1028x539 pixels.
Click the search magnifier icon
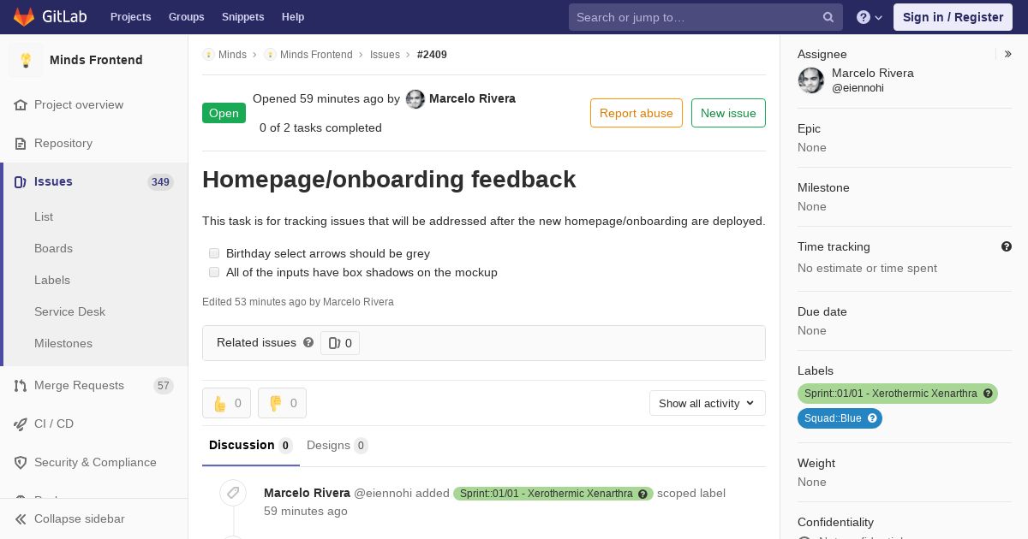[828, 17]
